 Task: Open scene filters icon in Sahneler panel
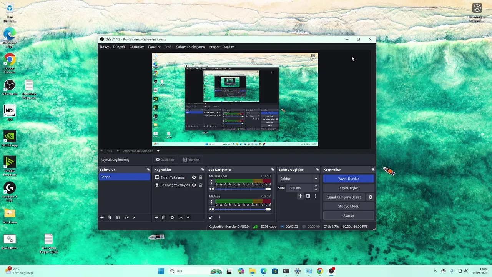118,217
